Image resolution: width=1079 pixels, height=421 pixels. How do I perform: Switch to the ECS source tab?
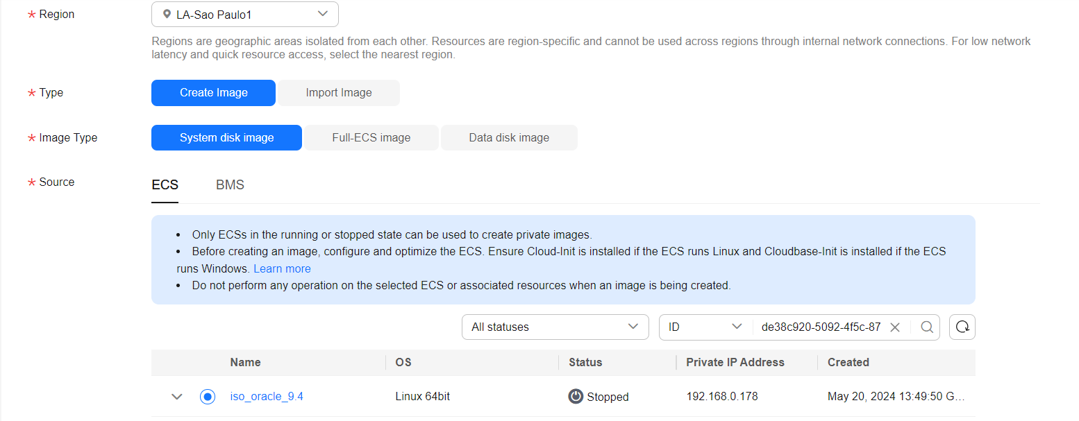point(165,184)
